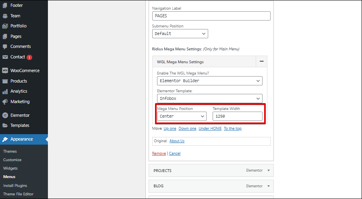This screenshot has height=199, width=362.
Task: Open Analytics via bar chart icon
Action: (5, 91)
